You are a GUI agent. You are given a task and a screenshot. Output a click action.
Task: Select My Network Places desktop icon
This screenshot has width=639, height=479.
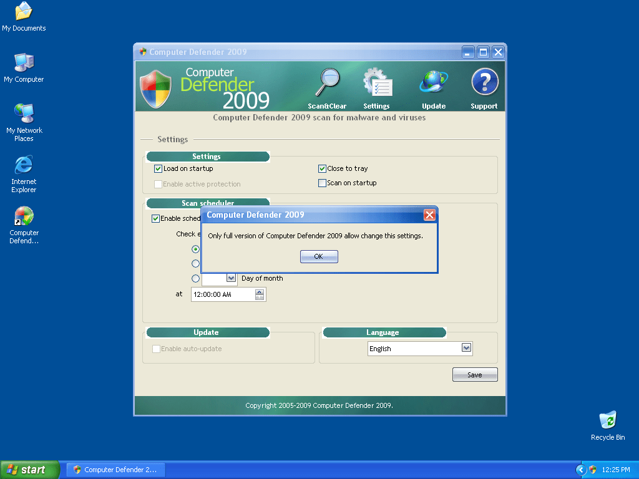[24, 115]
